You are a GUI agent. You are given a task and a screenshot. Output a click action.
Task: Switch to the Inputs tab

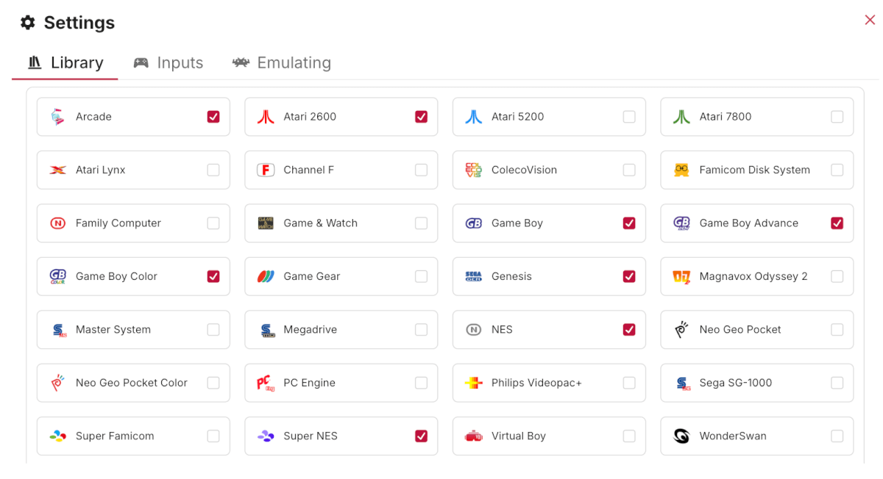point(169,63)
